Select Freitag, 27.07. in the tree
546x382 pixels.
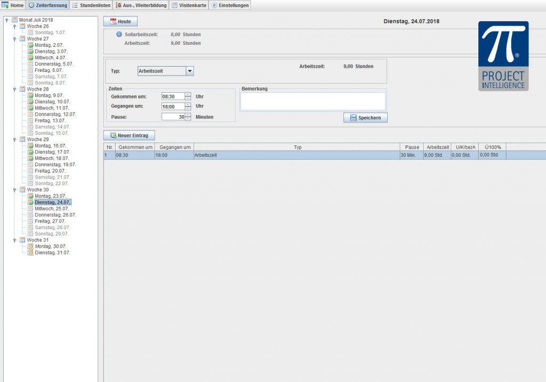[50, 221]
